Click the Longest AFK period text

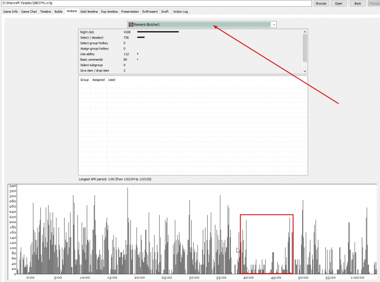click(x=115, y=180)
